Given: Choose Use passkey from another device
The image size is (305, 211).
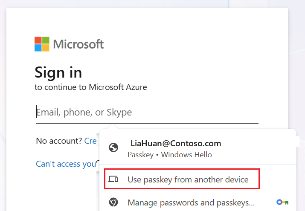Looking at the screenshot, I should point(182,179).
